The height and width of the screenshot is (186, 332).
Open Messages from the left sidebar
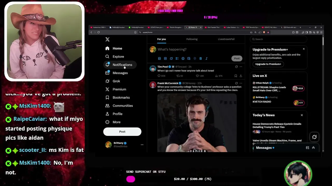click(117, 73)
